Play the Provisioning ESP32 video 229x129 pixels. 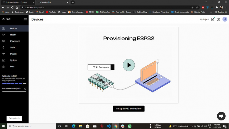(x=129, y=65)
